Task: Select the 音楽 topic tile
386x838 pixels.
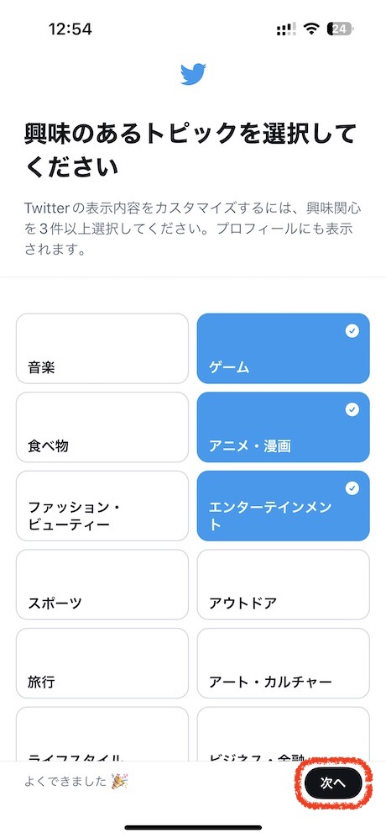Action: click(x=102, y=349)
